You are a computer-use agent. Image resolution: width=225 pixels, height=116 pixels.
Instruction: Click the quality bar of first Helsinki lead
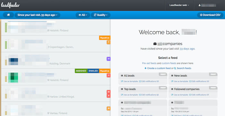click(x=6, y=27)
